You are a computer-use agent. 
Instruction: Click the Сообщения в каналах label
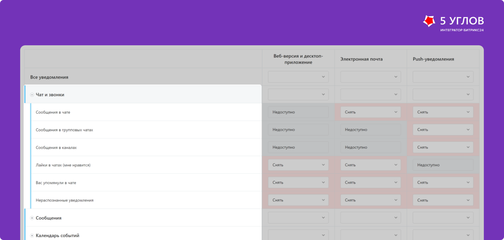coord(56,148)
